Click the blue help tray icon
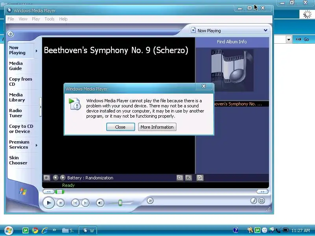315x236 pixels. pyautogui.click(x=235, y=230)
